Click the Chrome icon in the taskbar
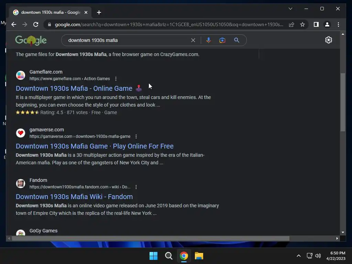 click(x=184, y=256)
